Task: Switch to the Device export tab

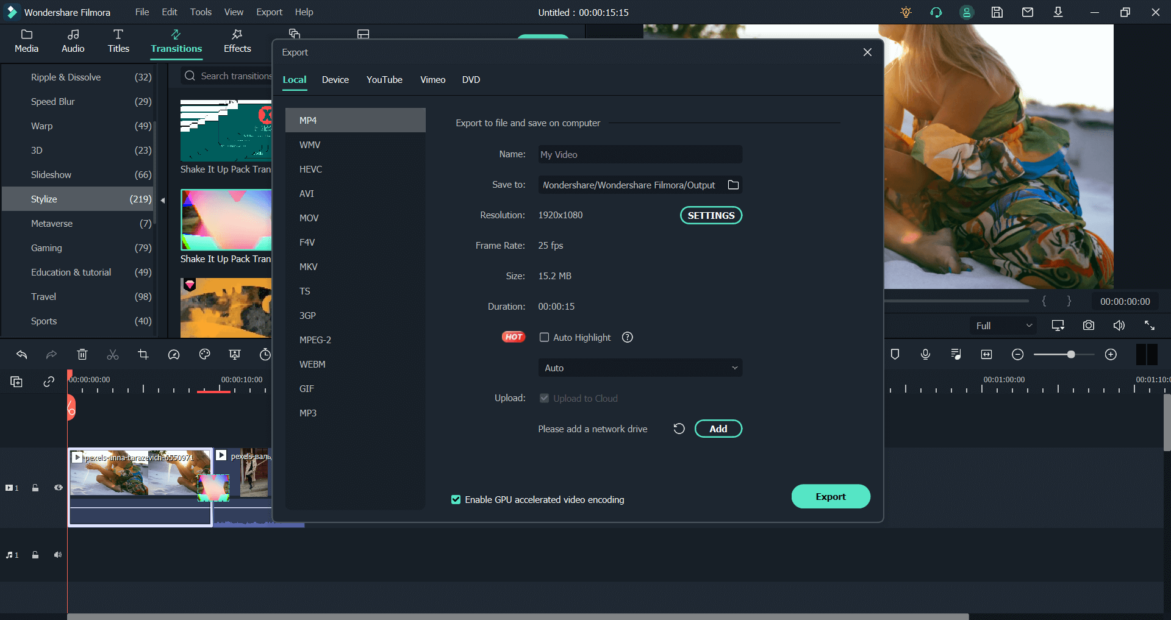Action: (x=335, y=80)
